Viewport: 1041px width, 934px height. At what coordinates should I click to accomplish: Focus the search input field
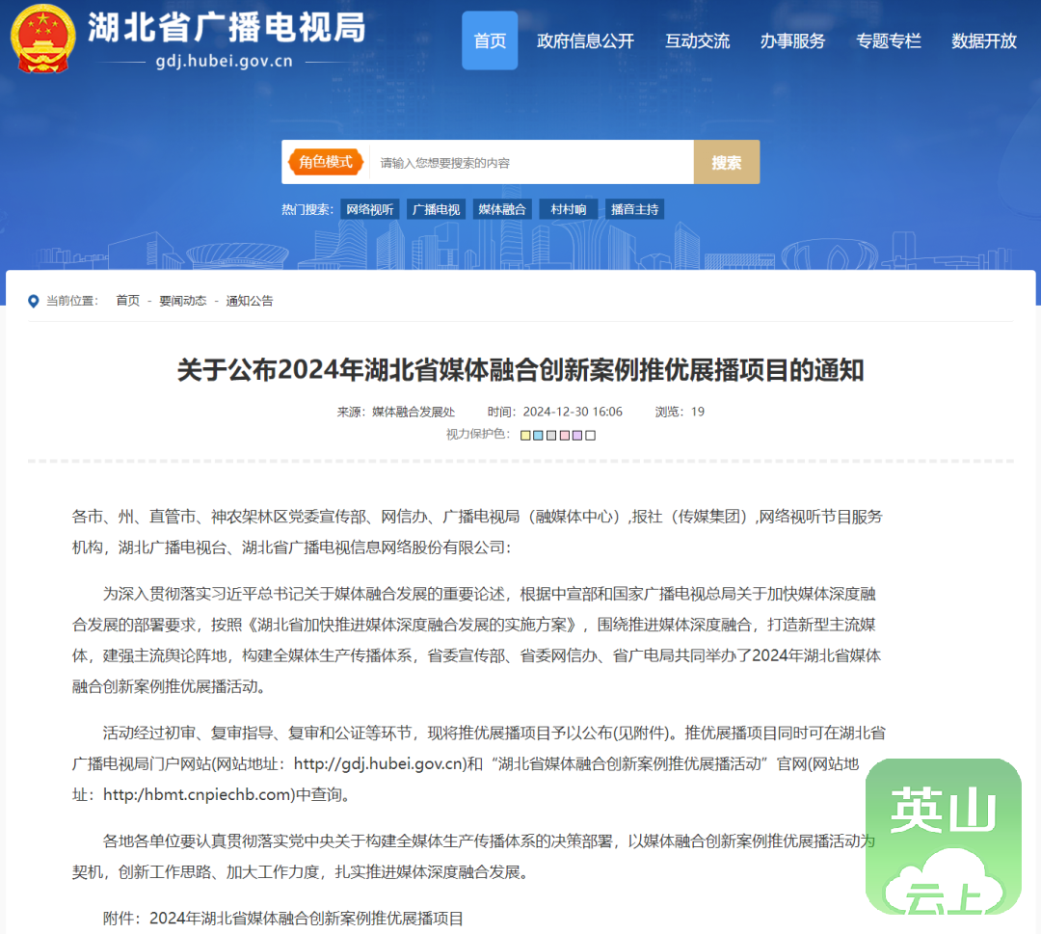click(530, 163)
